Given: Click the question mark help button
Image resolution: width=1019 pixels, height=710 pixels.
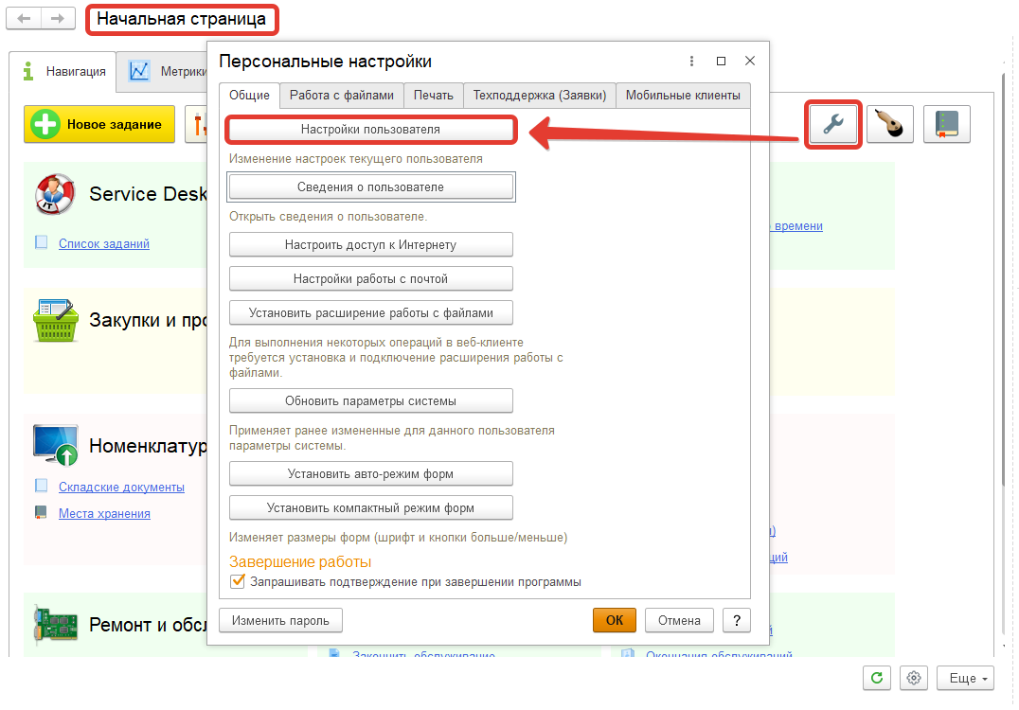Looking at the screenshot, I should 736,620.
